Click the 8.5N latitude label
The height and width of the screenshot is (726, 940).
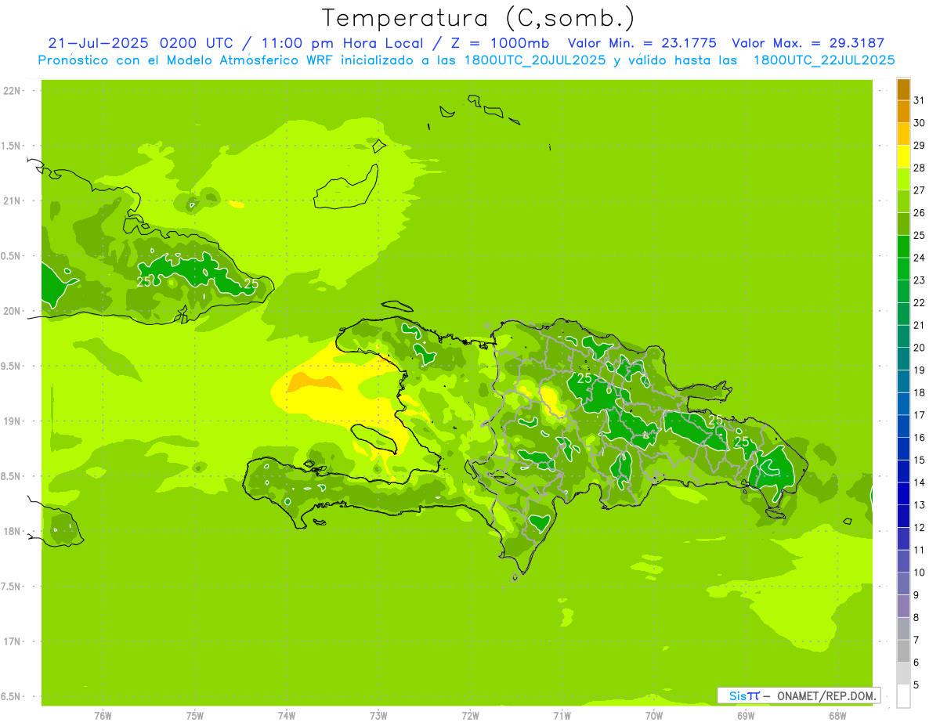11,476
